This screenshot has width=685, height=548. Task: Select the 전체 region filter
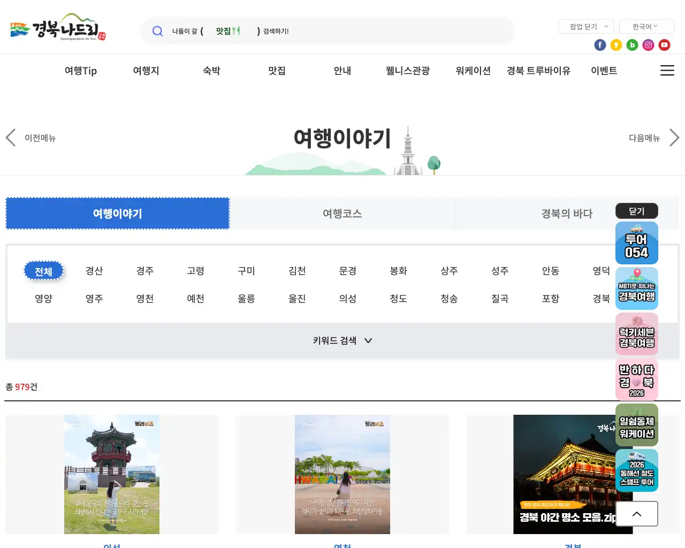pyautogui.click(x=43, y=271)
